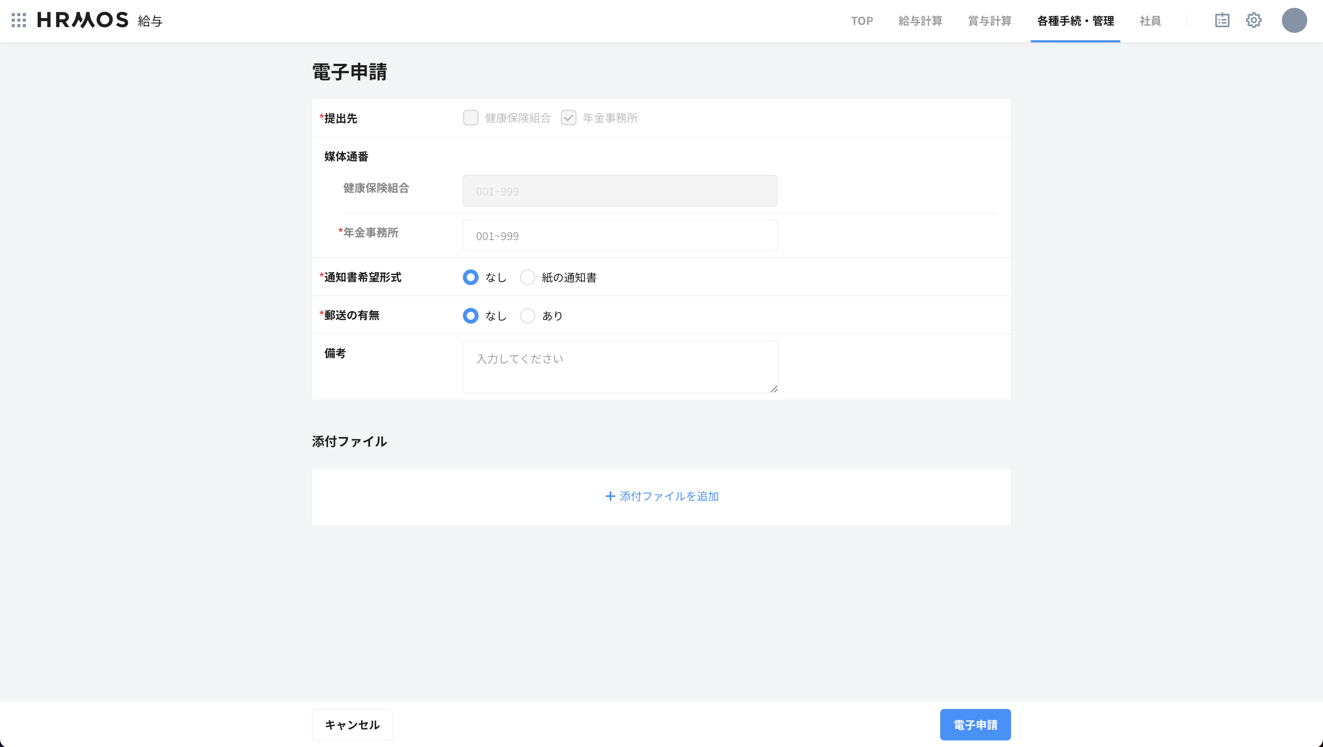Click the HRMOS 給与 logo
Screen dimensions: 1323x747
click(82, 20)
